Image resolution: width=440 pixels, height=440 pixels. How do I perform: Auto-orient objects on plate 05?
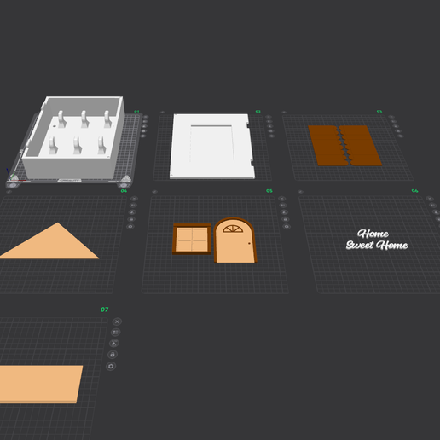pyautogui.click(x=284, y=212)
